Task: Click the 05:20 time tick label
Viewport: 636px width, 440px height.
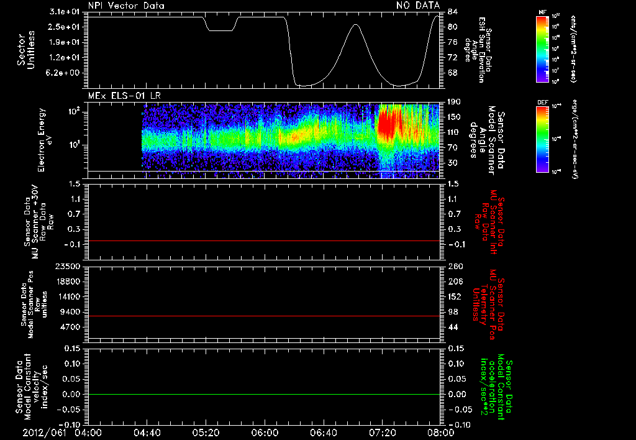Action: coord(206,433)
